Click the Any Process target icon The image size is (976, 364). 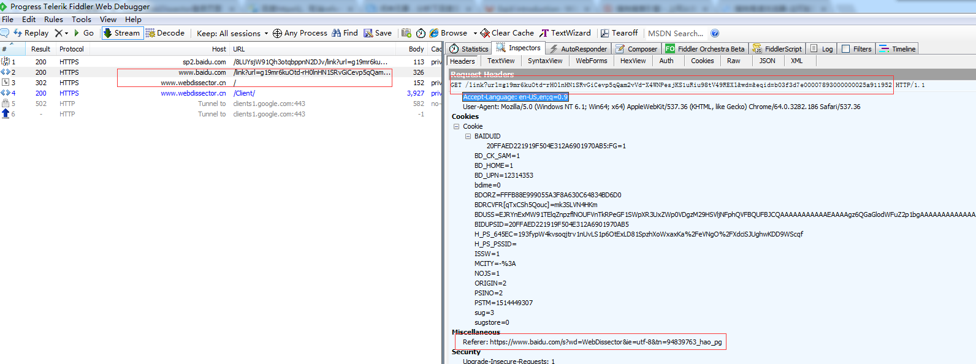click(277, 33)
